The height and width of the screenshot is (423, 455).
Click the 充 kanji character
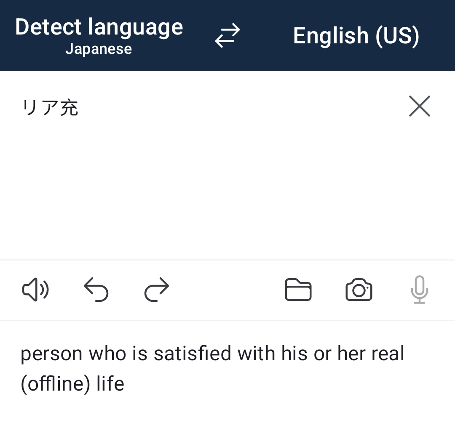point(69,108)
